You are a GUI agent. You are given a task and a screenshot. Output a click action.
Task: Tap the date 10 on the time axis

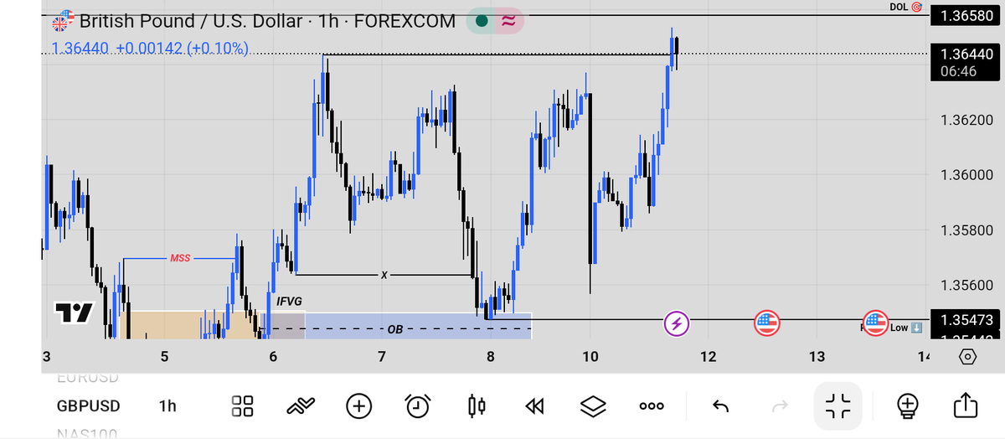[x=590, y=357]
